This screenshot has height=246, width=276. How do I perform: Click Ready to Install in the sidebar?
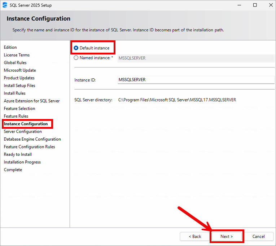point(18,154)
